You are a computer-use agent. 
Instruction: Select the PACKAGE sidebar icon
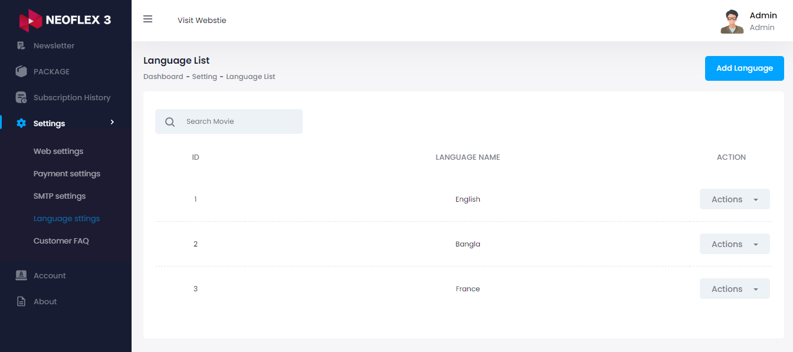(21, 71)
